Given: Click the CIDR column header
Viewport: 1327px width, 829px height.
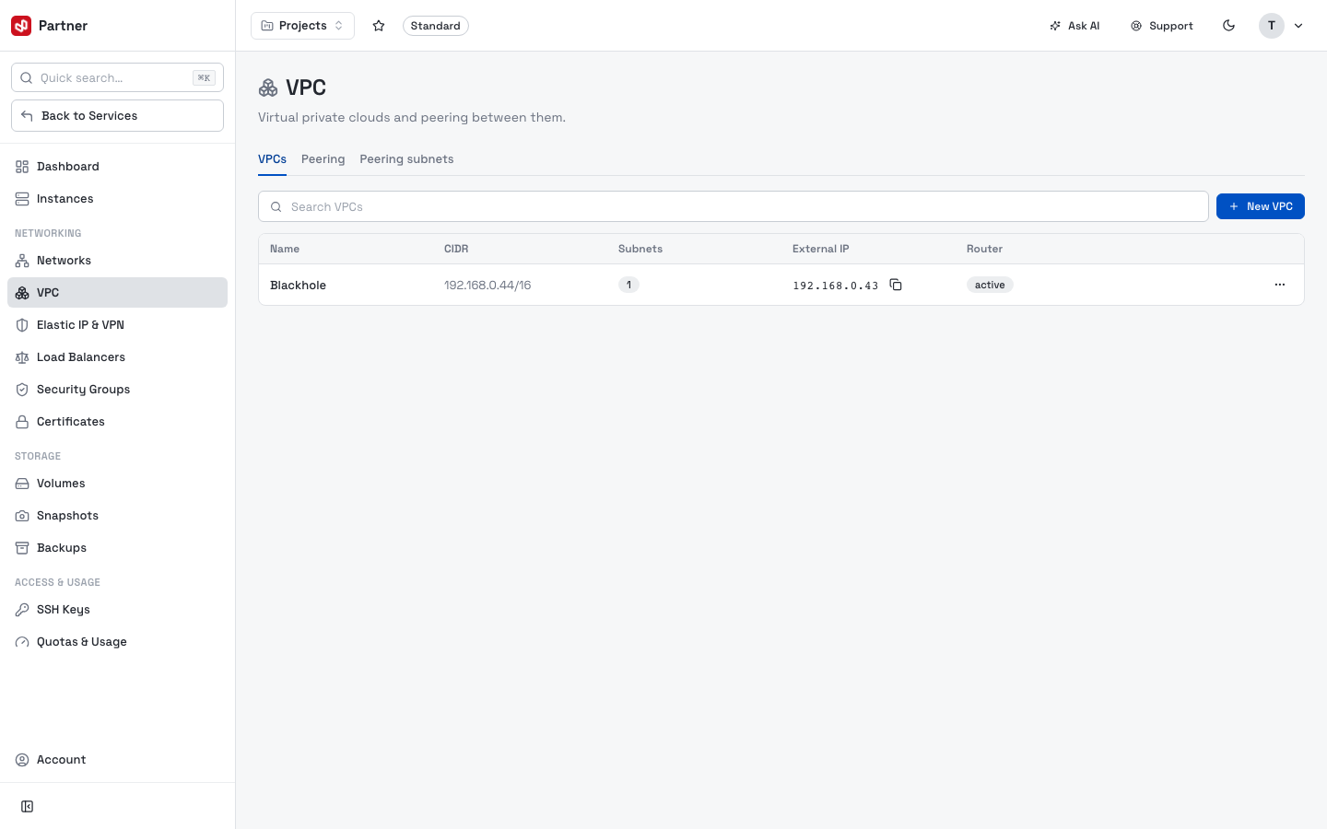Looking at the screenshot, I should (x=456, y=249).
